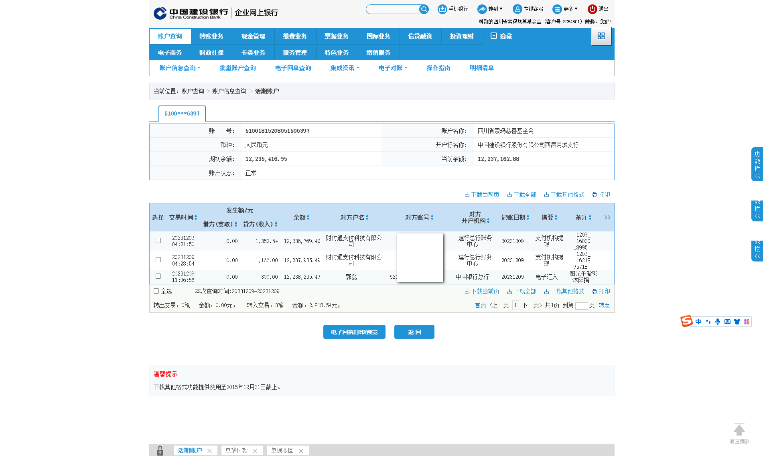
Task: Check the 11:36:56 transaction row checkbox
Action: [158, 276]
